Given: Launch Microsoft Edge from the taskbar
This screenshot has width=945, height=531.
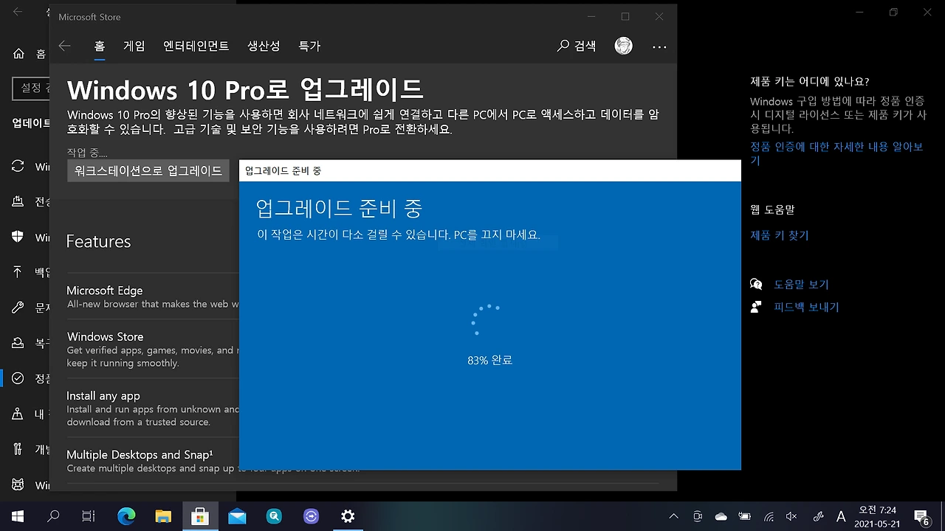Looking at the screenshot, I should 126,516.
